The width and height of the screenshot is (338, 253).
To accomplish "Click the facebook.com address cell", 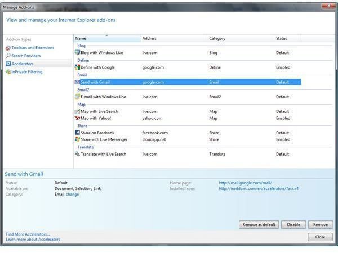I will 155,133.
